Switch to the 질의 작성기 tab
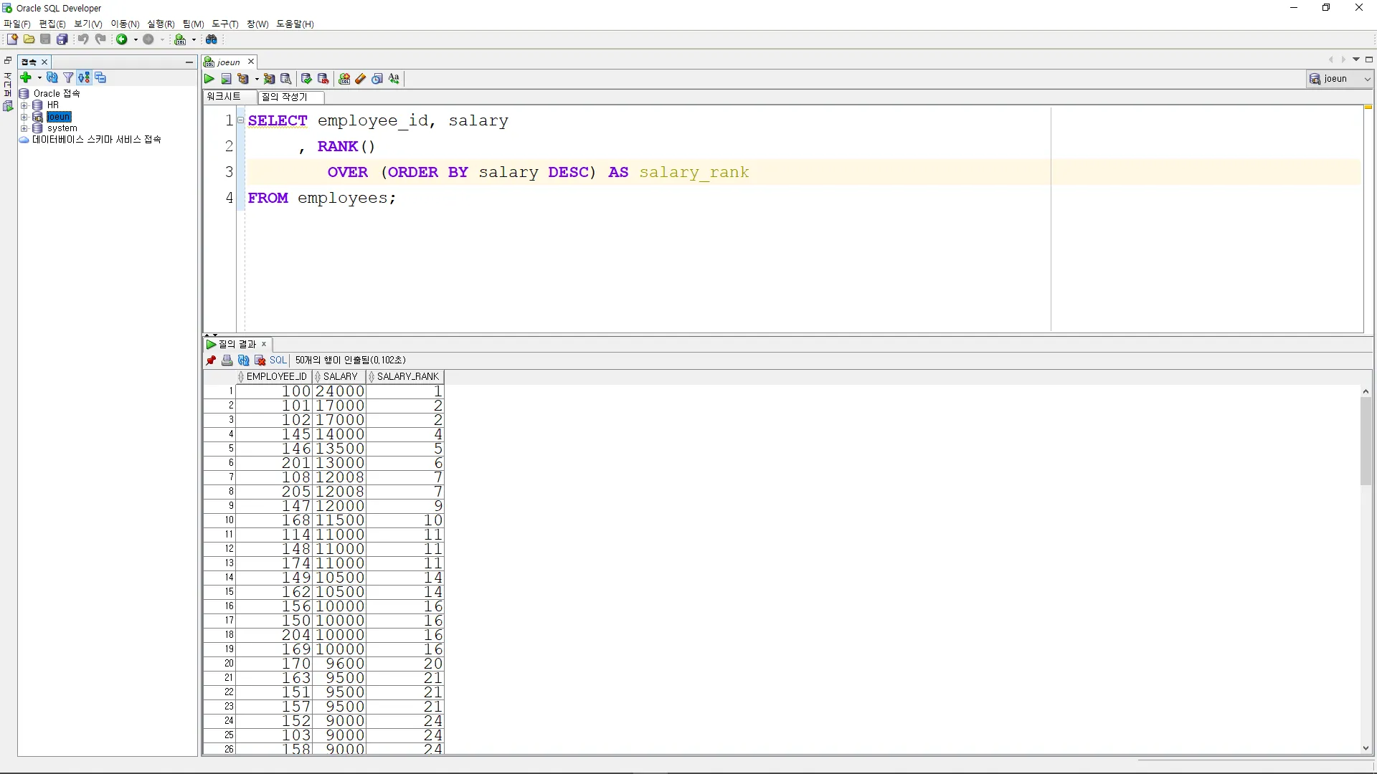The image size is (1377, 774). coord(285,97)
